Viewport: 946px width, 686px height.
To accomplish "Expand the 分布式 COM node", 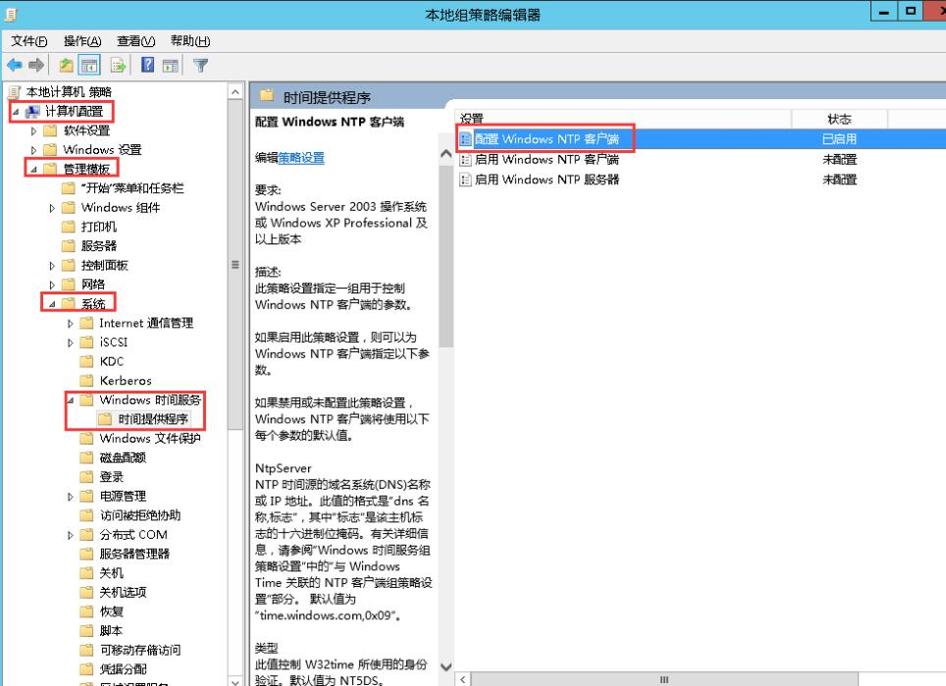I will [x=70, y=535].
